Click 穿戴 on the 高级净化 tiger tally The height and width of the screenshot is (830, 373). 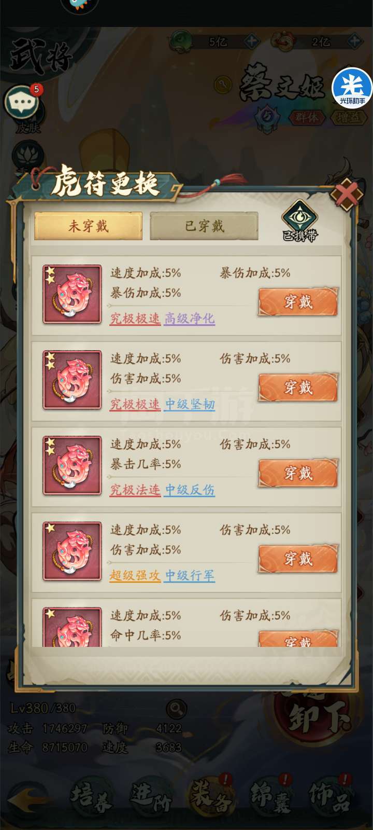pos(298,302)
